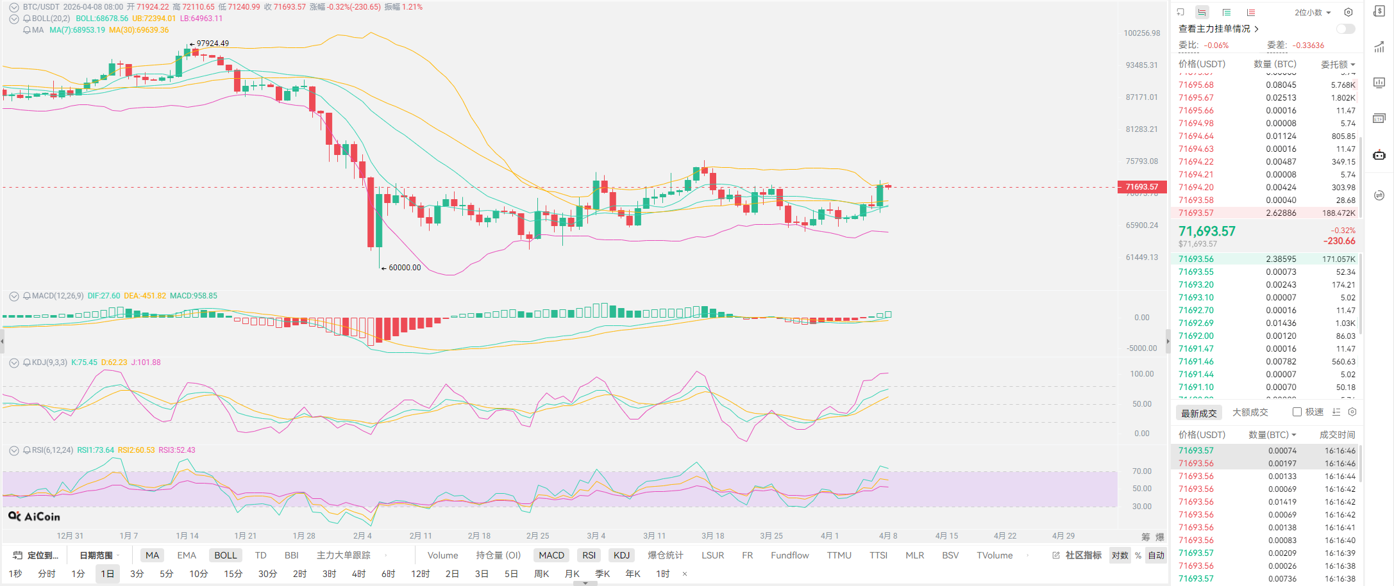Select the 4时 timeframe
This screenshot has width=1394, height=586.
pos(358,574)
